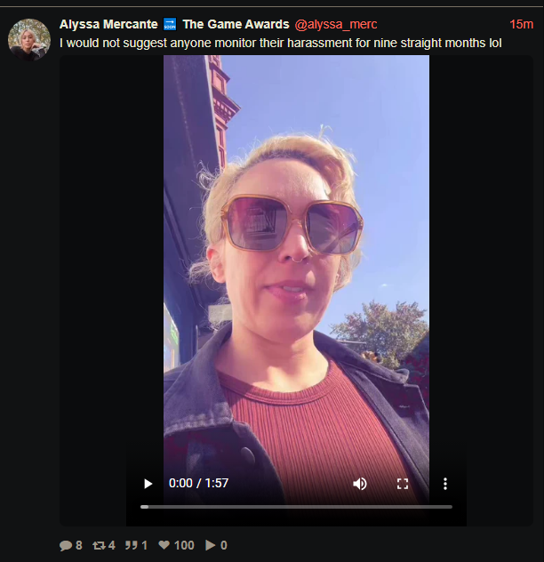Screen dimensions: 544x562
Task: Mute the video using the speaker icon
Action: pos(359,484)
